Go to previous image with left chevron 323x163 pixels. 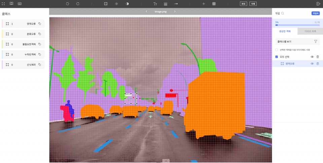tap(146, 11)
